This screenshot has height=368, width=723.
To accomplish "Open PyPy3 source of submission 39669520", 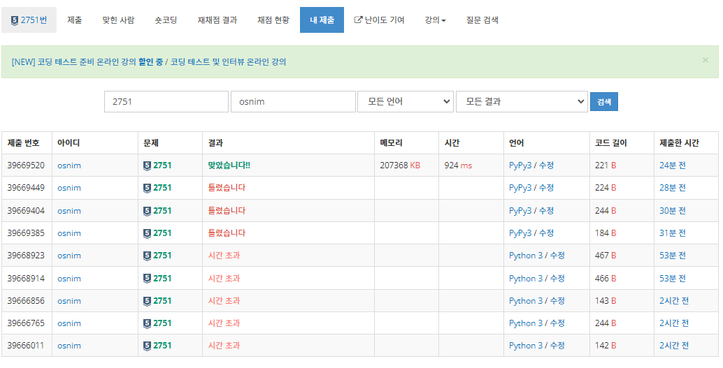I will coord(520,165).
